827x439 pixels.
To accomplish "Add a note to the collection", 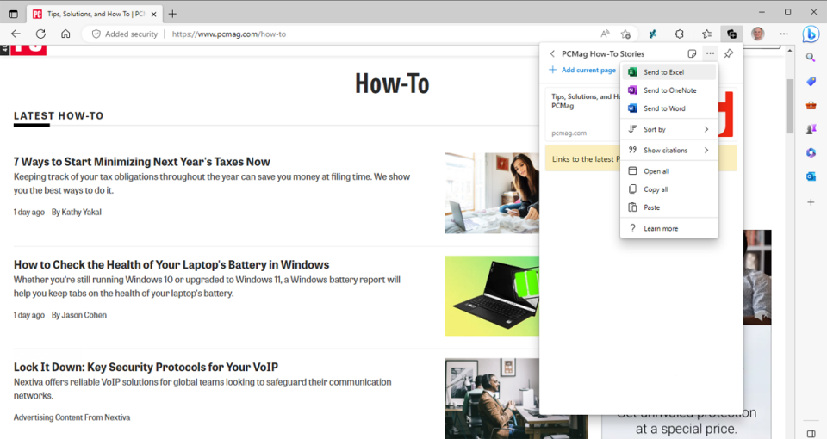I will point(692,53).
